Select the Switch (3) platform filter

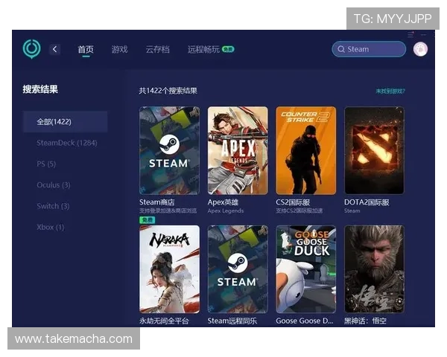coord(53,206)
